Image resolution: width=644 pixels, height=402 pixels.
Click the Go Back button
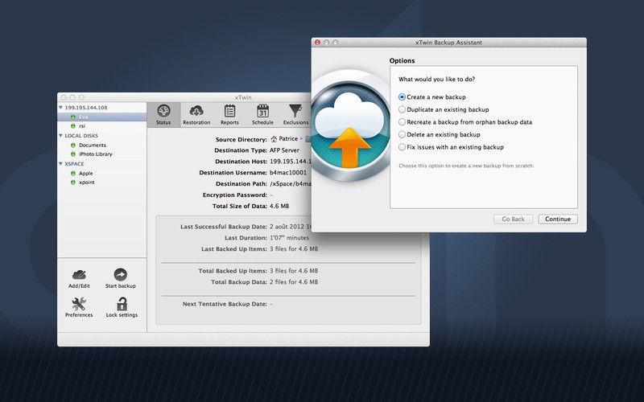(513, 219)
